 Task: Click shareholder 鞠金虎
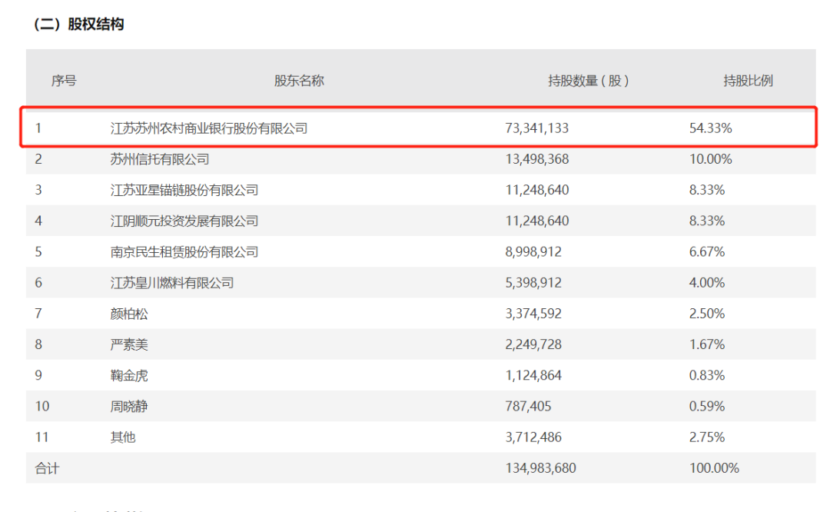(x=128, y=375)
